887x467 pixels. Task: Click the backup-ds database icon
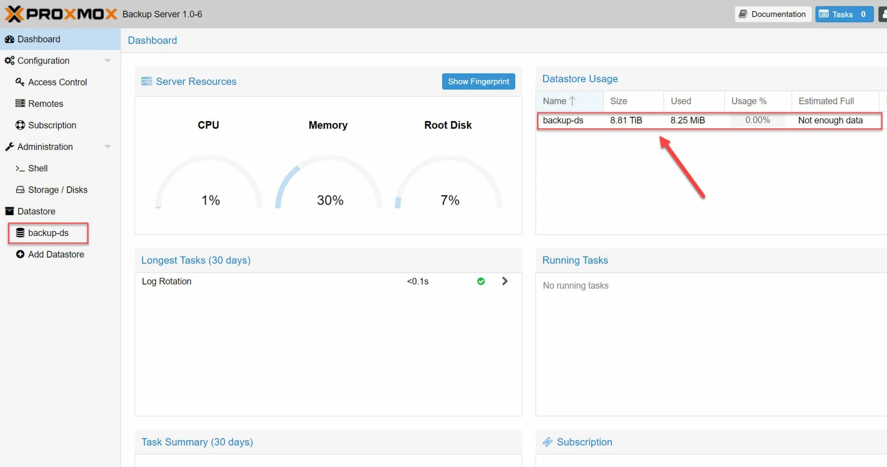click(x=20, y=232)
